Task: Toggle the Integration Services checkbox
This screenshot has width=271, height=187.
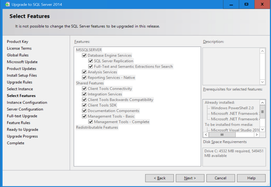Action: pyautogui.click(x=84, y=94)
